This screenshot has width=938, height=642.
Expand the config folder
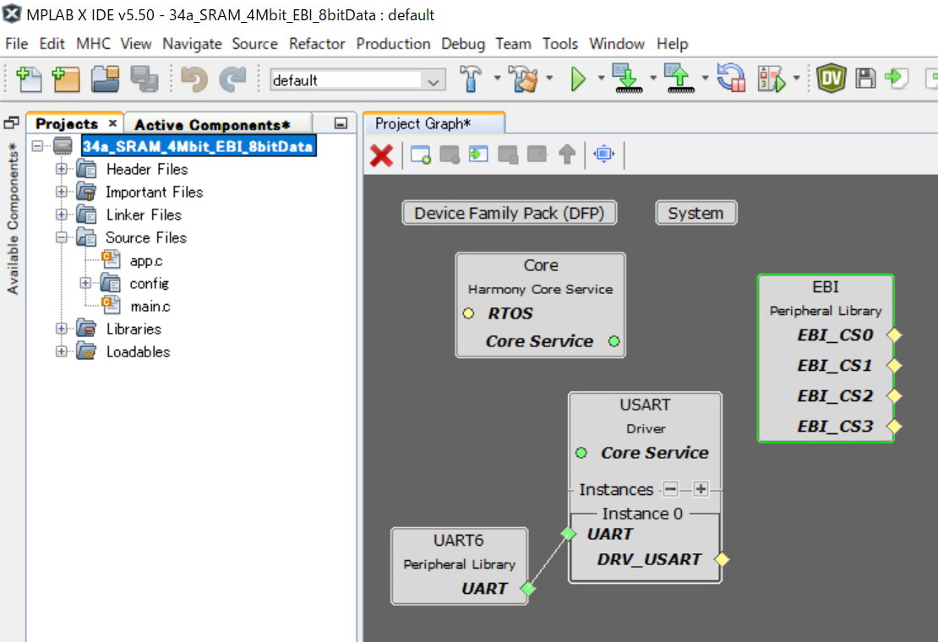pos(85,283)
